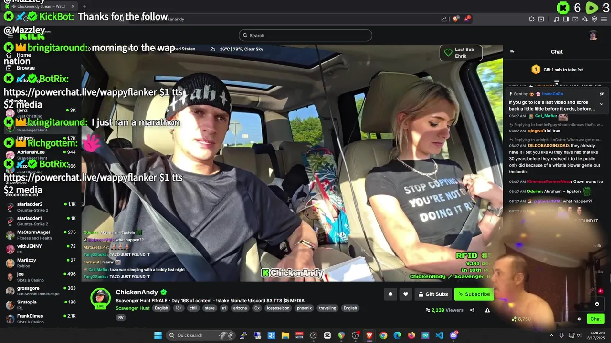Viewport: 611px width, 343px height.
Task: Report the stream warning icon
Action: pyautogui.click(x=487, y=310)
